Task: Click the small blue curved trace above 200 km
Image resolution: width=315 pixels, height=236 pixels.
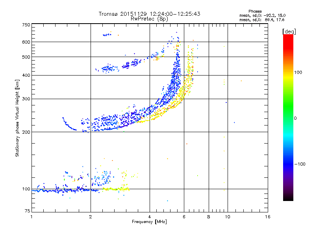Action: click(x=69, y=124)
